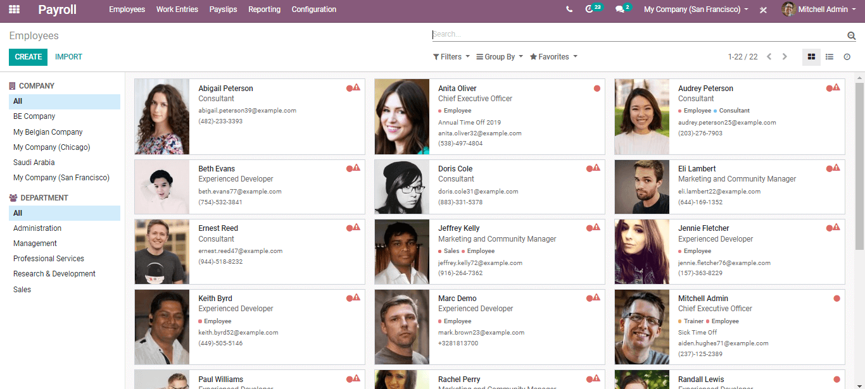Viewport: 865px width, 389px height.
Task: Filter by My Company (San Francisco) in sidebar
Action: 65,178
